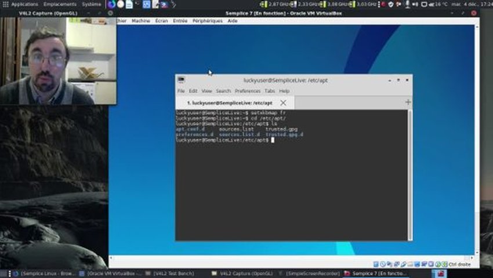Add a new terminal tab with plus button
The width and height of the screenshot is (493, 278).
click(408, 102)
